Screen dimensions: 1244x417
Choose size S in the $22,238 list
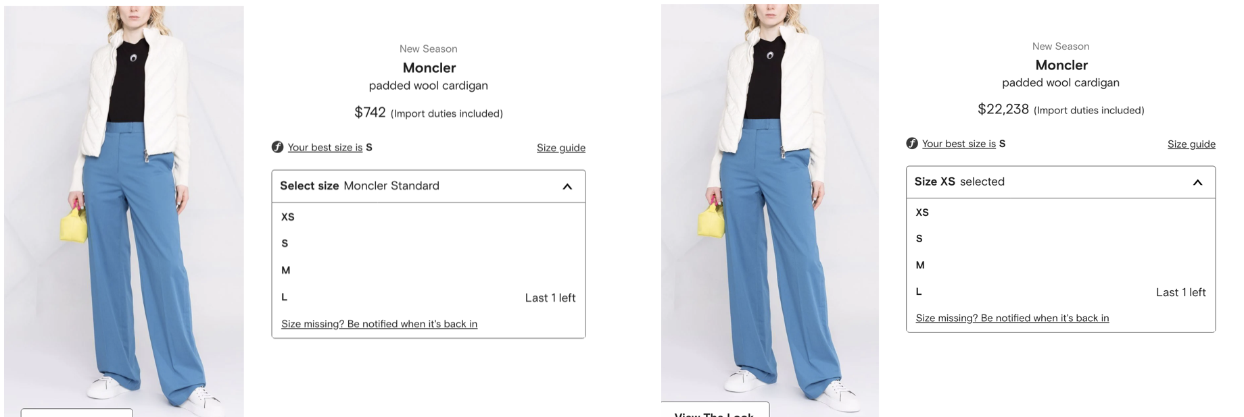(1061, 238)
